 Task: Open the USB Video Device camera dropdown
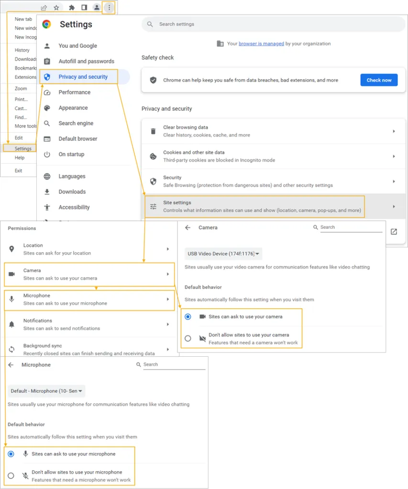click(223, 254)
